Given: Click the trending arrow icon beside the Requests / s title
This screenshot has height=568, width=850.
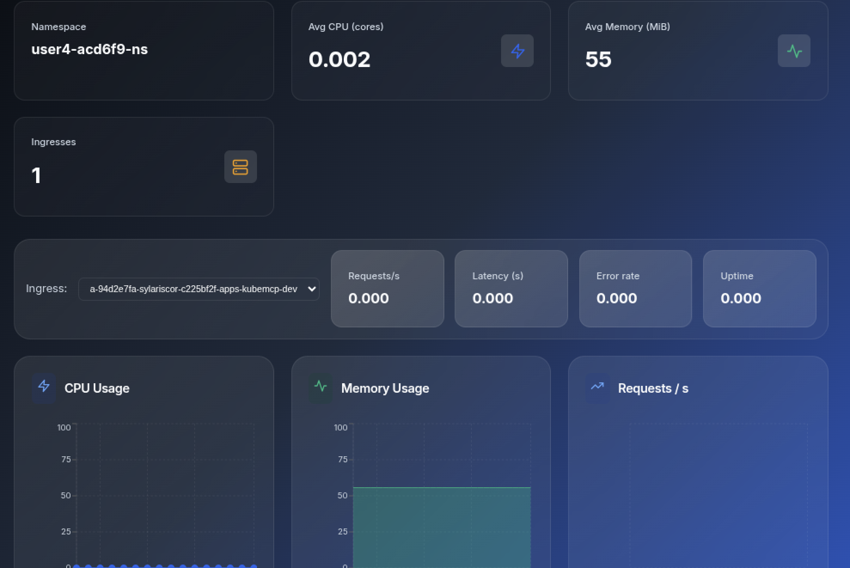Looking at the screenshot, I should click(x=597, y=386).
